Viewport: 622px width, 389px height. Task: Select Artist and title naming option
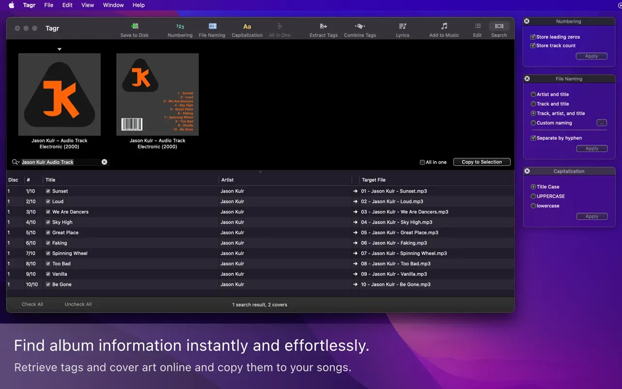[533, 94]
